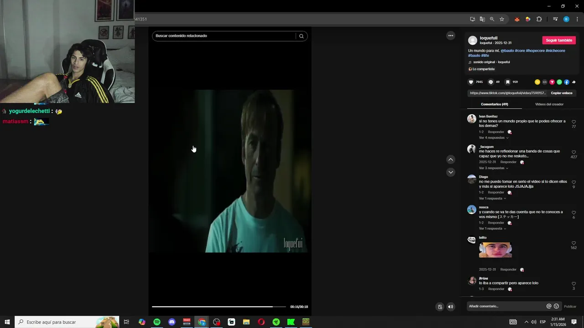584x328 pixels.
Task: Like Diego's comment heart
Action: tap(574, 182)
